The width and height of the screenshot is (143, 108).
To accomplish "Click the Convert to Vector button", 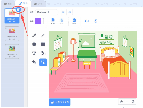I will coord(60,102).
